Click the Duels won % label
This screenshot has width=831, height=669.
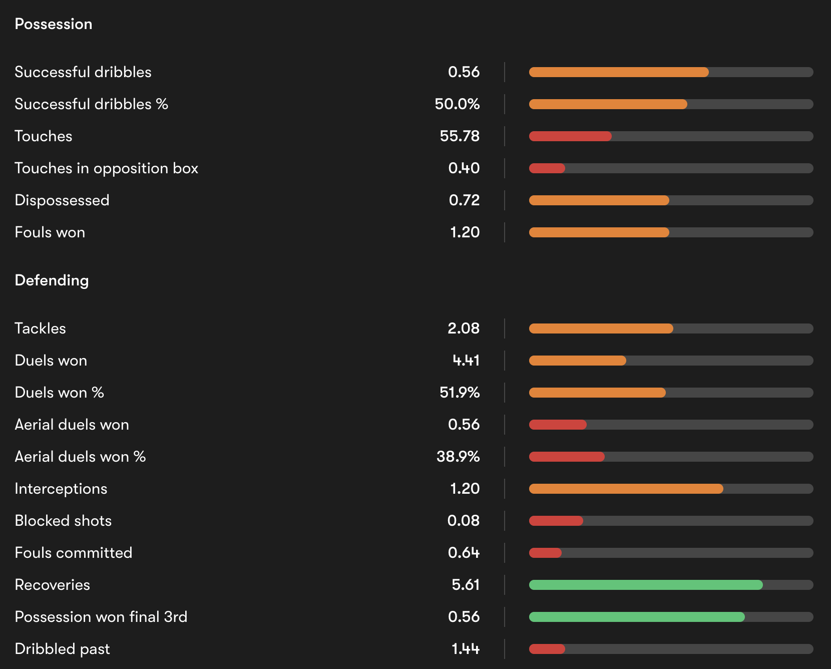[x=59, y=393]
